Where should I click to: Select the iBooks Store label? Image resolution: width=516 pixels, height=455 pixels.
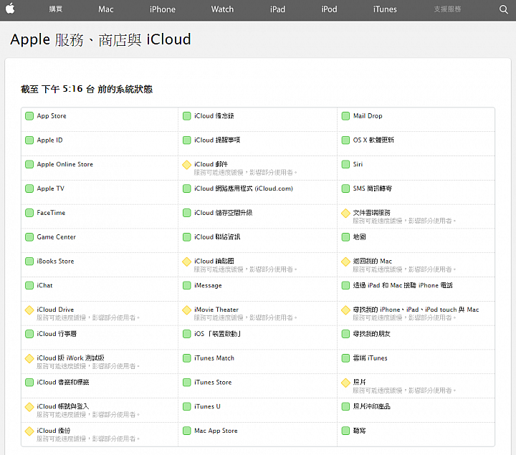[x=55, y=262]
